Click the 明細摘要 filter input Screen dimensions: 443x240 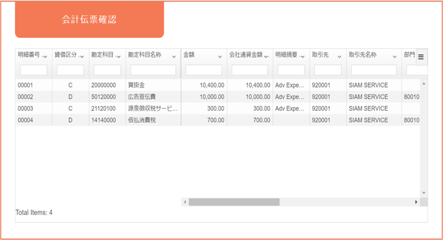pos(291,70)
